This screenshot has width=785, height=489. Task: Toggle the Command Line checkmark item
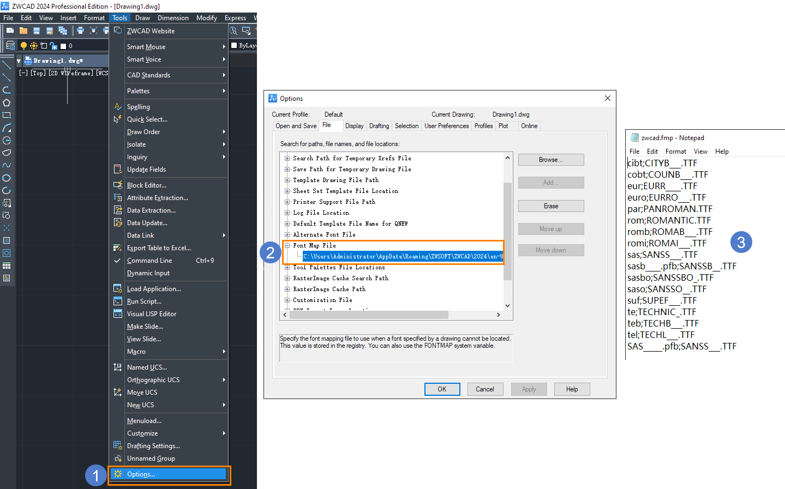click(x=169, y=261)
